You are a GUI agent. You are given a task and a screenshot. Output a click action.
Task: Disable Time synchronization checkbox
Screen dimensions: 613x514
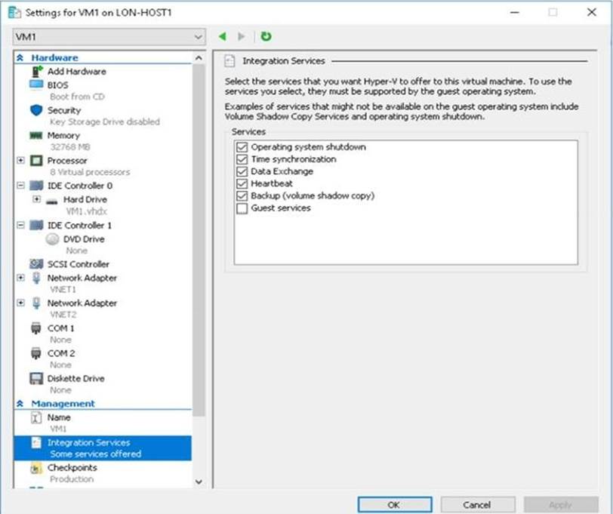242,159
